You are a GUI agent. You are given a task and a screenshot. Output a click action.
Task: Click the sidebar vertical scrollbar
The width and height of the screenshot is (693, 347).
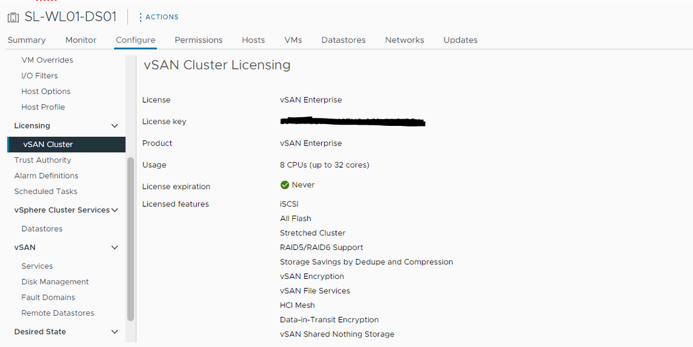click(130, 239)
